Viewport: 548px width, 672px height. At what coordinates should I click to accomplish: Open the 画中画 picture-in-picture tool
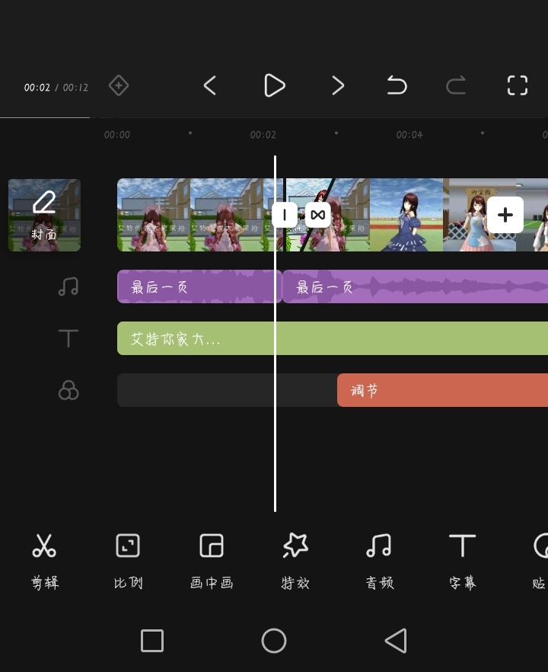click(x=212, y=560)
